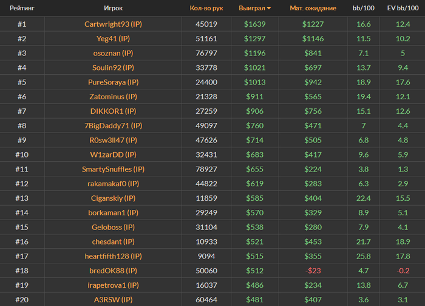Select hand count 76797

point(206,53)
